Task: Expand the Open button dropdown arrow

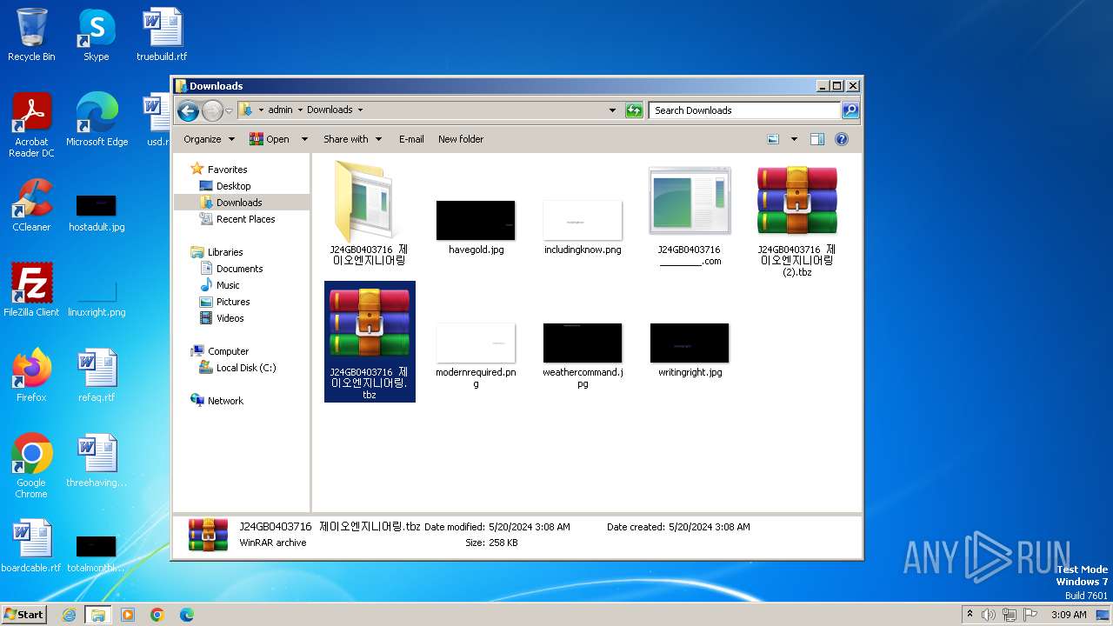Action: tap(304, 139)
